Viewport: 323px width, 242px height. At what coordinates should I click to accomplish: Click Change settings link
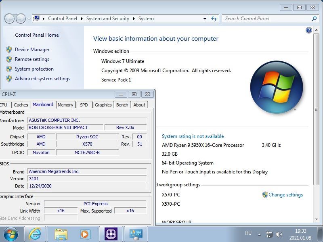[285, 195]
